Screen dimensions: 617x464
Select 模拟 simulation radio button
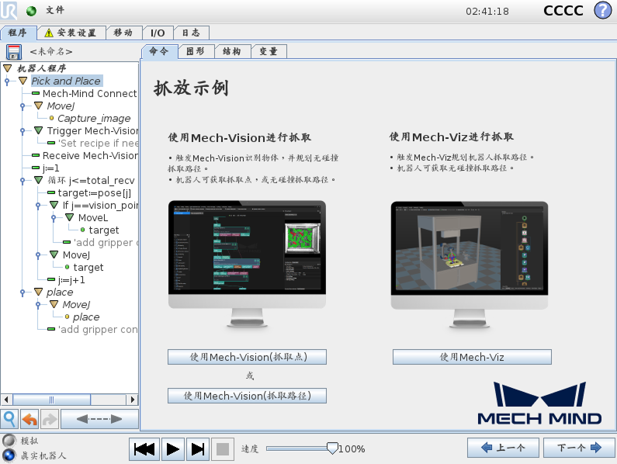point(9,441)
